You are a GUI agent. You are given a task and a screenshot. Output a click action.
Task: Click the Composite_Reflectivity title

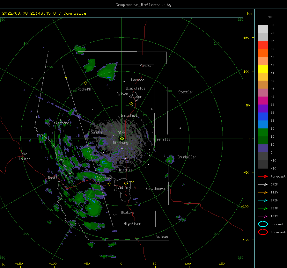(x=143, y=5)
